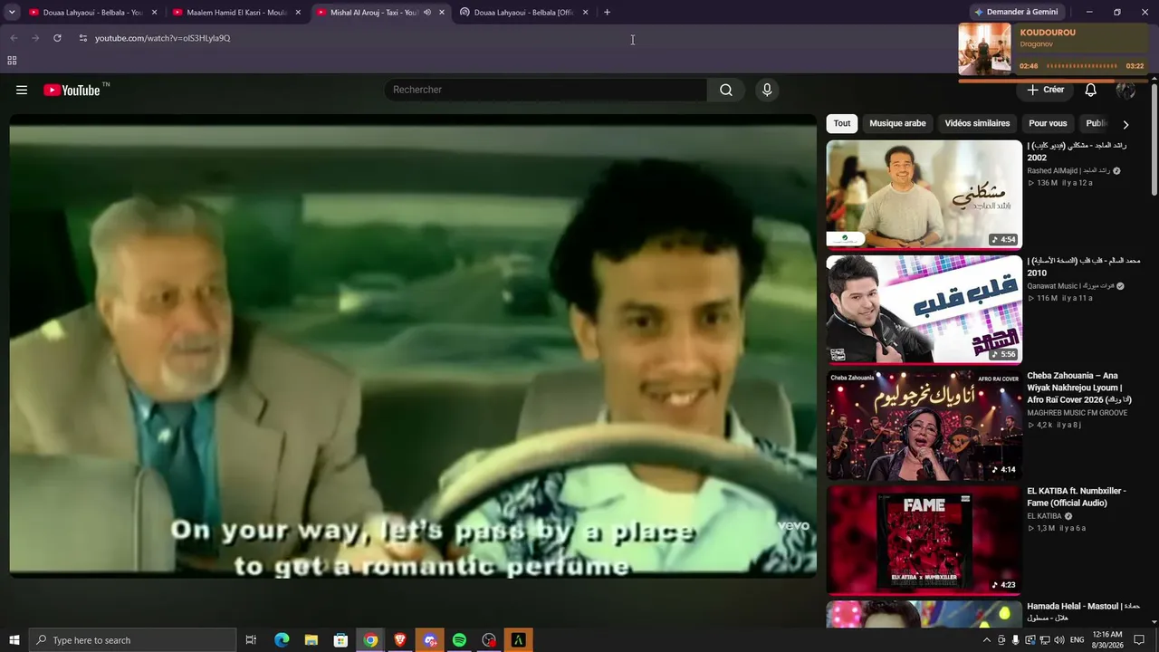The height and width of the screenshot is (652, 1159).
Task: Click the Créer button
Action: [1045, 90]
